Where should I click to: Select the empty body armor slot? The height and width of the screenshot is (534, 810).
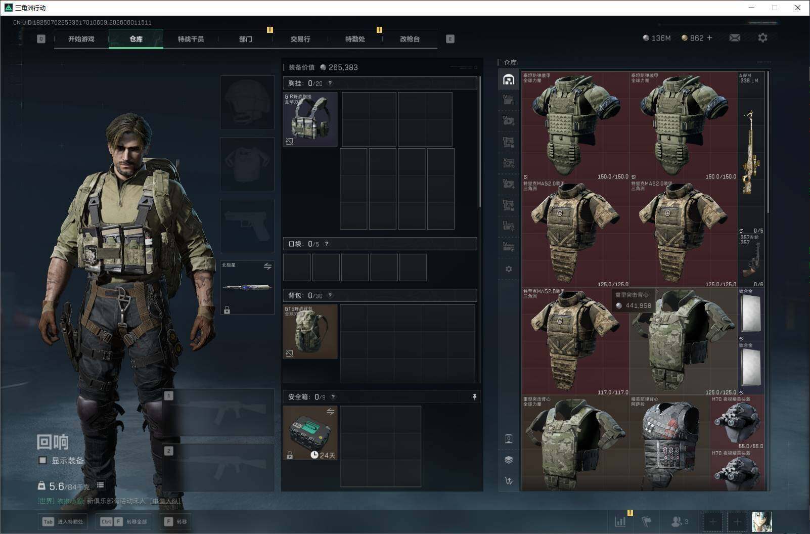247,164
